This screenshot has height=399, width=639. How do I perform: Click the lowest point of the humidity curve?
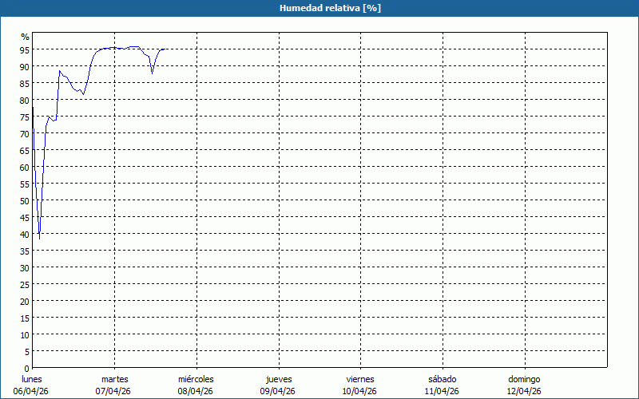coord(39,238)
